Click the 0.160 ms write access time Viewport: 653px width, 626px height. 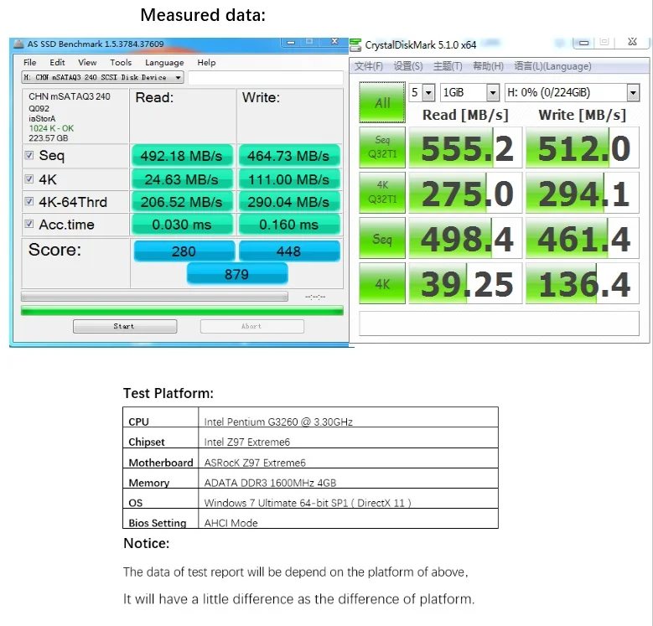(x=289, y=225)
